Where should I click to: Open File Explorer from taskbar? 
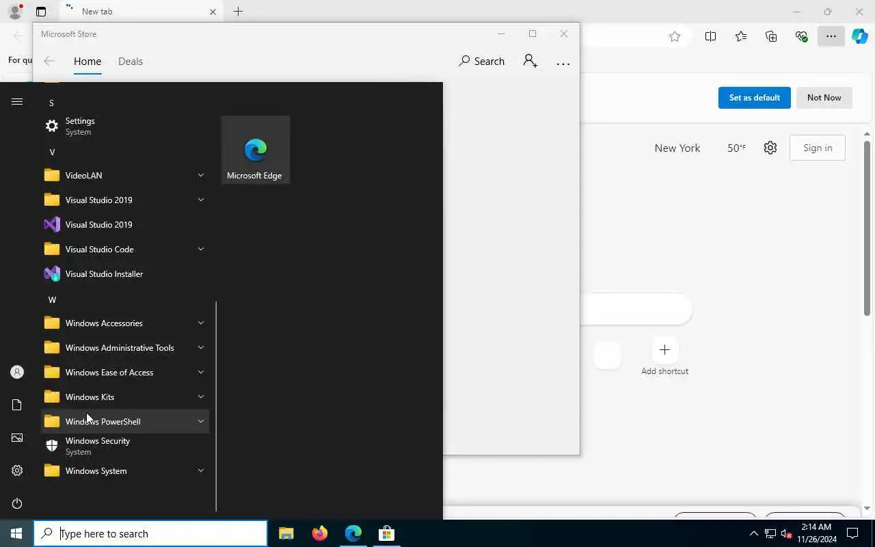click(x=286, y=533)
